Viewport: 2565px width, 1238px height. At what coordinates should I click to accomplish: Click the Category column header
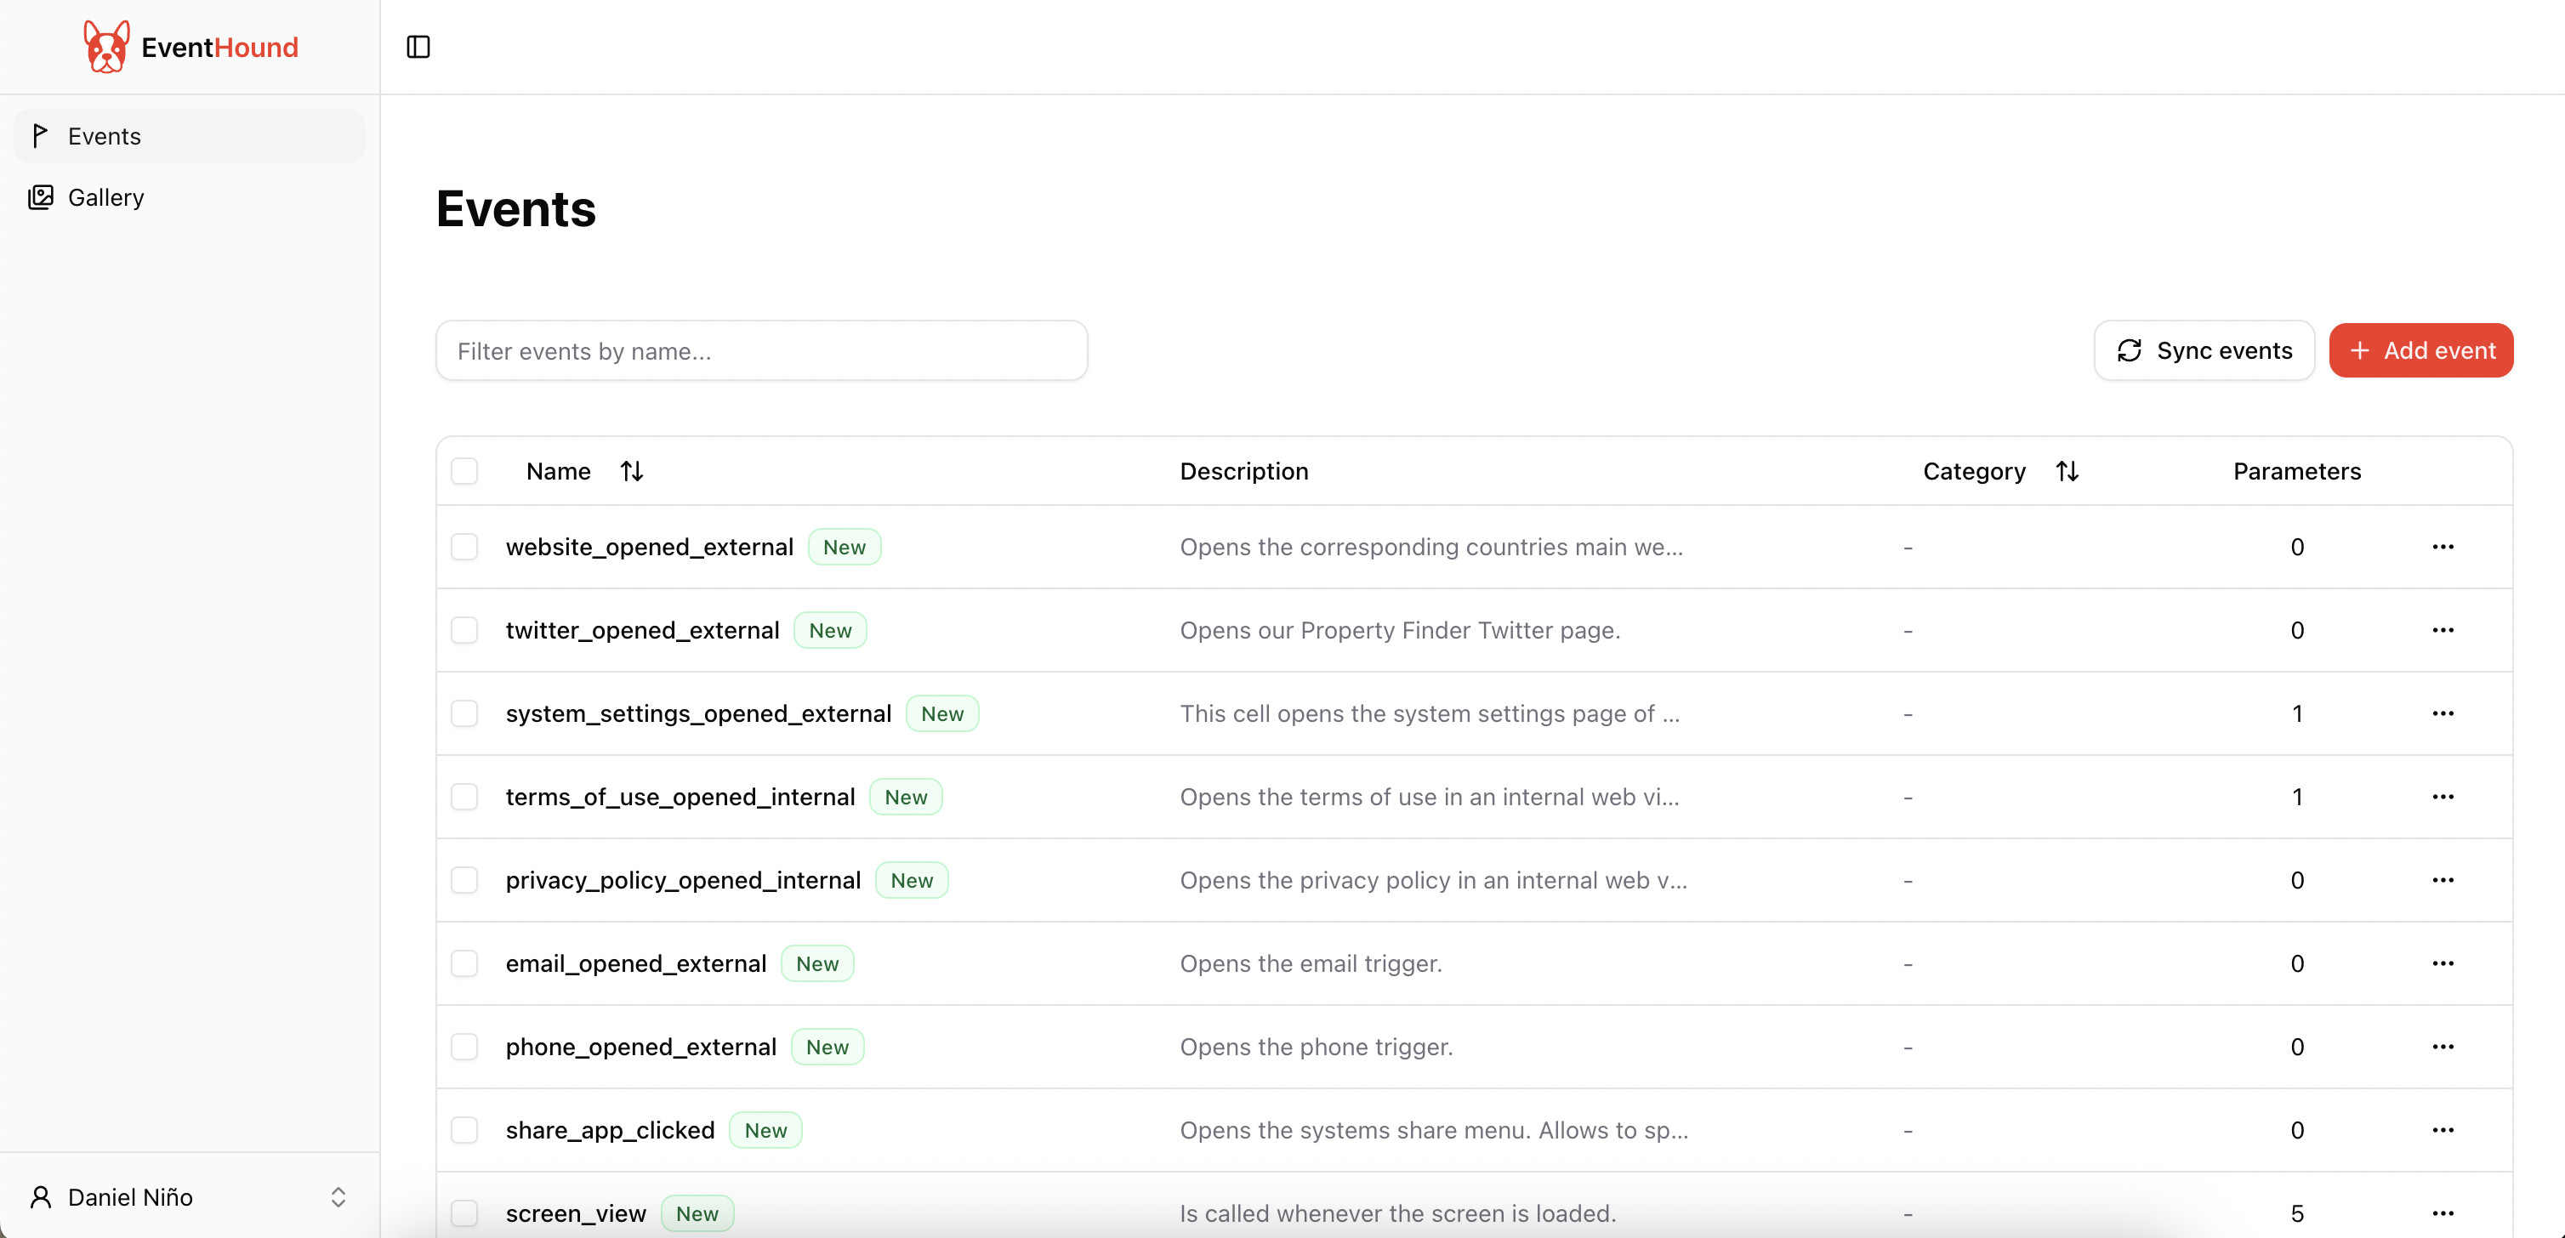pyautogui.click(x=1974, y=471)
